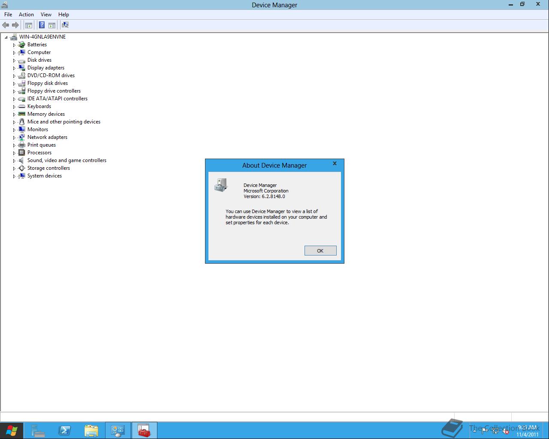Screen dimensions: 549x439
Task: Click the red toolbox Device Manager taskbar button
Action: click(x=145, y=430)
